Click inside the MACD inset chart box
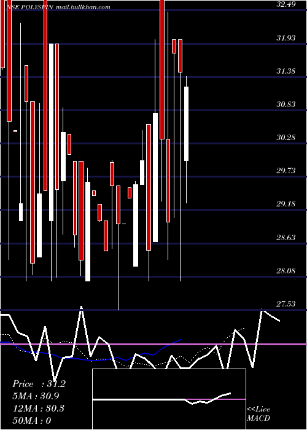307x430 pixels. tap(169, 399)
